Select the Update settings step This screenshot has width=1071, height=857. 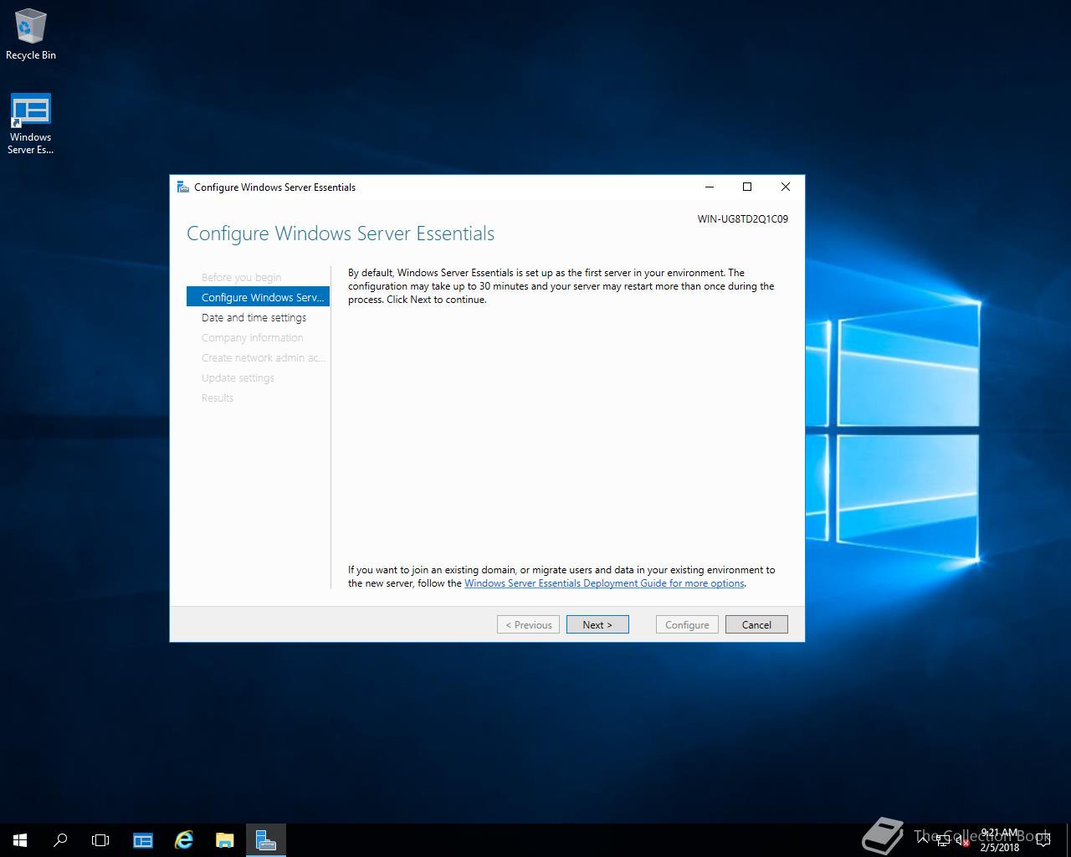238,377
